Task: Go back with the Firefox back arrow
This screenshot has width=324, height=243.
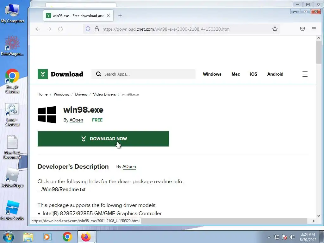Action: 38,29
